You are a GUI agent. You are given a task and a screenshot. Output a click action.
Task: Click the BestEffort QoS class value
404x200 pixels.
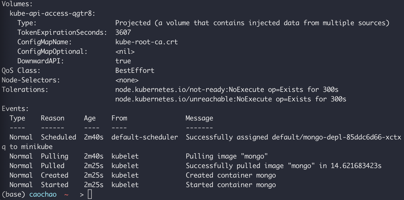click(x=135, y=71)
